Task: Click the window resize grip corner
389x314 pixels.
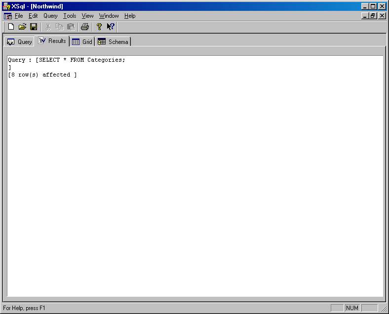Action: click(384, 308)
